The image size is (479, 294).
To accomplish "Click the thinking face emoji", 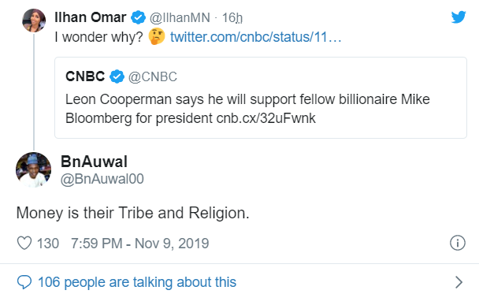I will (157, 37).
